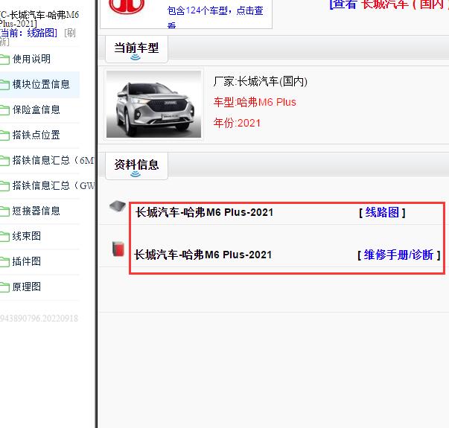The height and width of the screenshot is (428, 449).
Task: Click folder icon beside 原理图
Action: pyautogui.click(x=4, y=288)
